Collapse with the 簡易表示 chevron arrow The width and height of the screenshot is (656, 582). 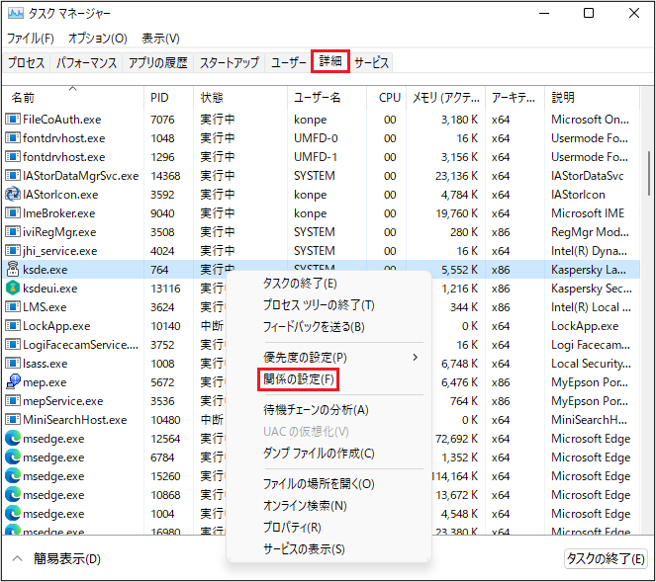point(17,558)
